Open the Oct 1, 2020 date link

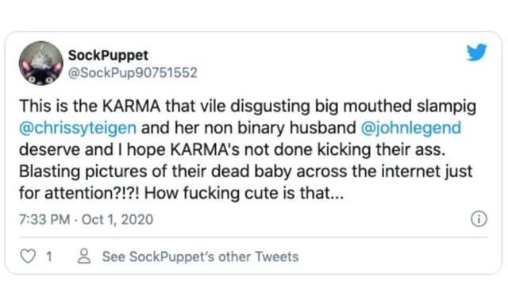(x=117, y=219)
